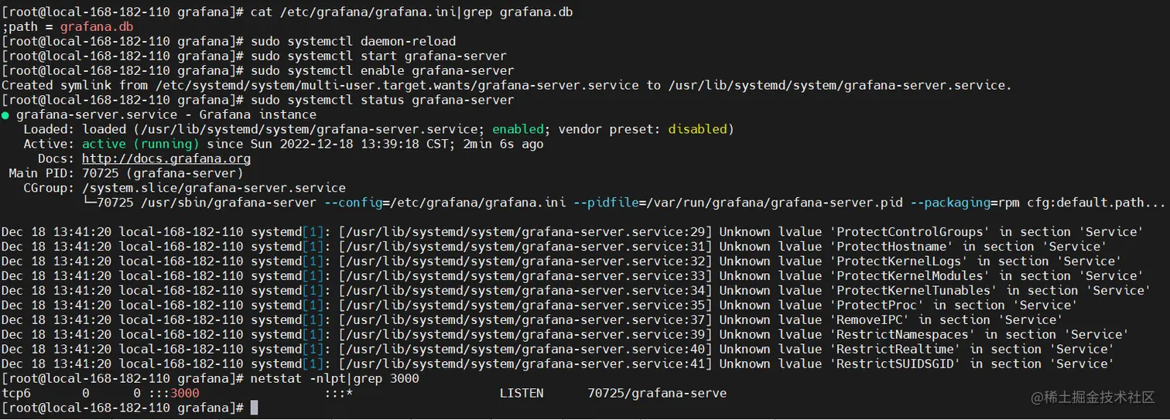Click the '/system.slice/grafana-server.service' CGroup path
This screenshot has width=1170, height=420.
coord(214,188)
